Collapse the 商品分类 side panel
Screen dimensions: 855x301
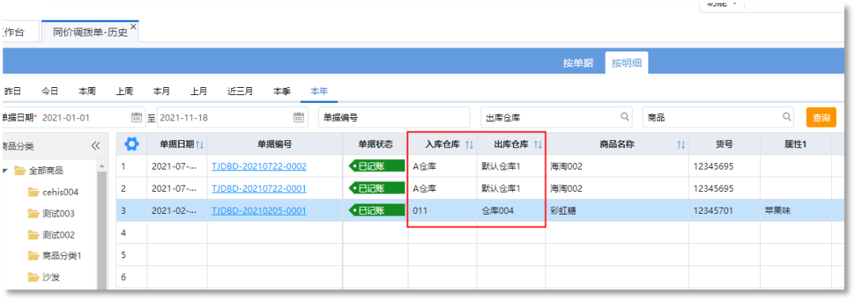[96, 146]
